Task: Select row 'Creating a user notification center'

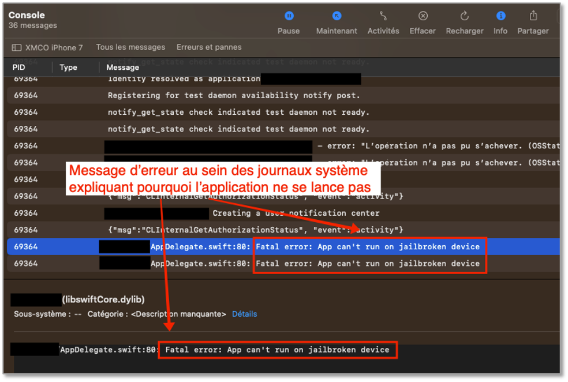Action: pos(283,213)
